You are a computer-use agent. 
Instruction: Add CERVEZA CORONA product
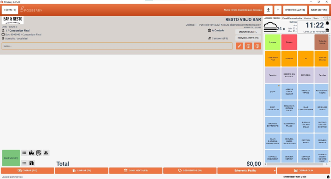289,157
